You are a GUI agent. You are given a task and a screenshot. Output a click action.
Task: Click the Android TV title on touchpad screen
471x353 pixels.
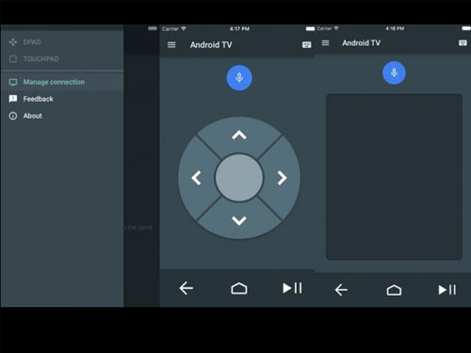pos(361,42)
